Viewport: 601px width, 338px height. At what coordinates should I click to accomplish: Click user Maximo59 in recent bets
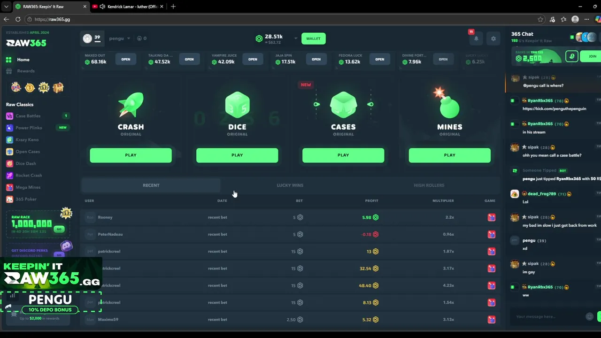[x=108, y=320]
